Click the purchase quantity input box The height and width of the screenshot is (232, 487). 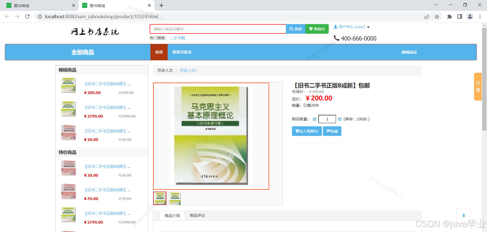pos(327,119)
